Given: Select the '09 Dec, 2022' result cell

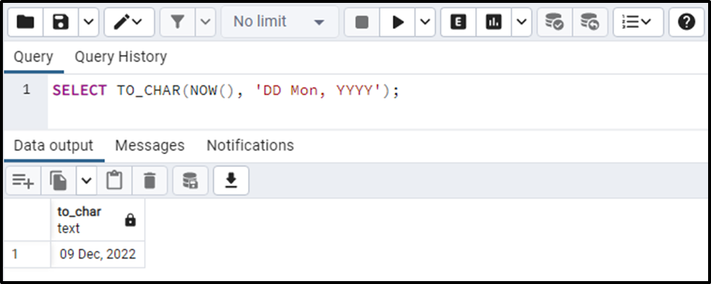Looking at the screenshot, I should click(x=98, y=254).
